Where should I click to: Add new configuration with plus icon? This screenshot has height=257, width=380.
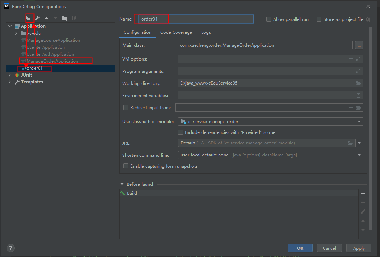10,18
